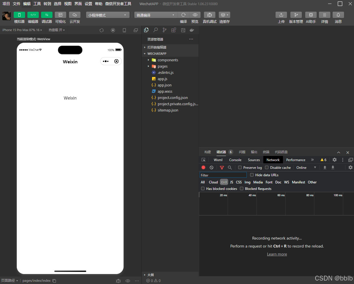This screenshot has height=284, width=354.
Task: Open the AI助手 assistant
Action: click(311, 15)
